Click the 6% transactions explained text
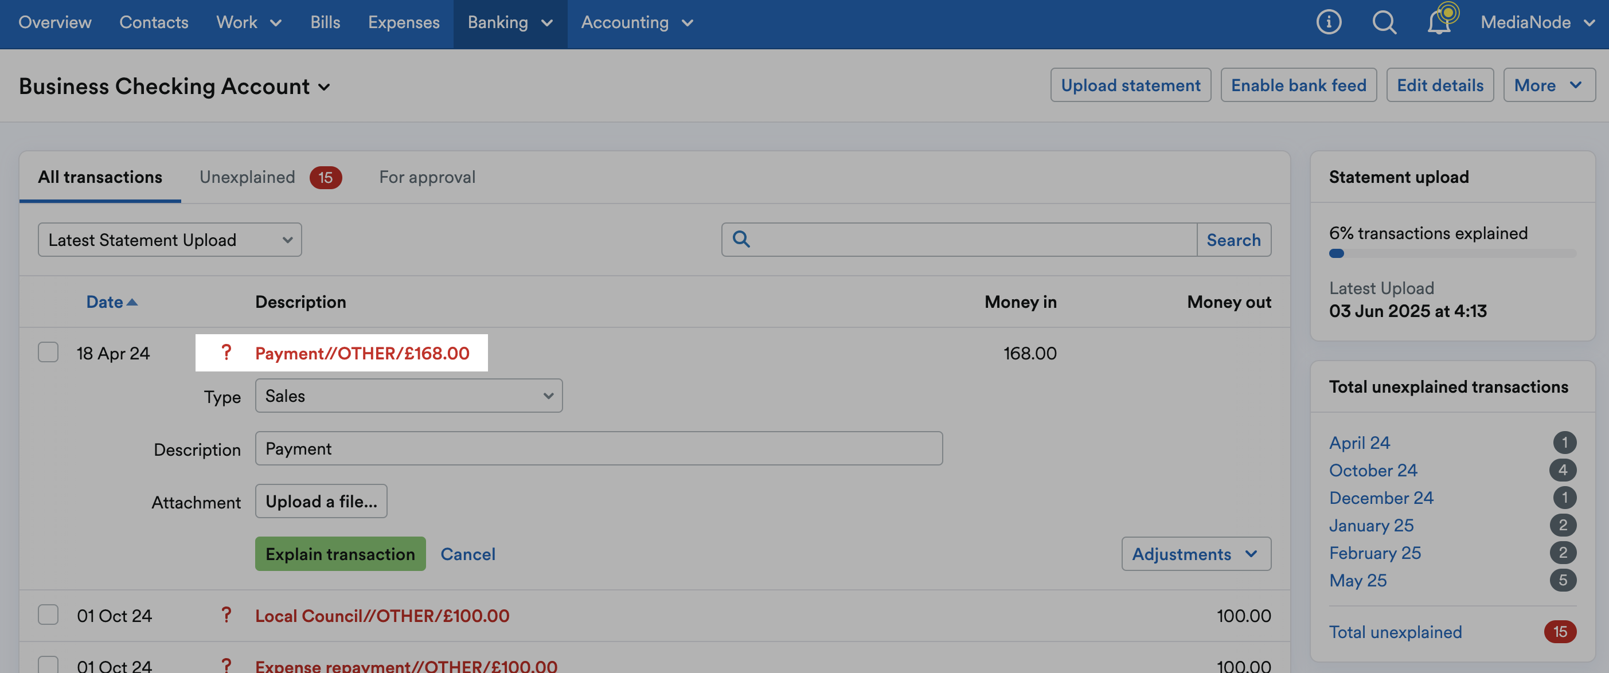Viewport: 1609px width, 673px height. [1428, 233]
